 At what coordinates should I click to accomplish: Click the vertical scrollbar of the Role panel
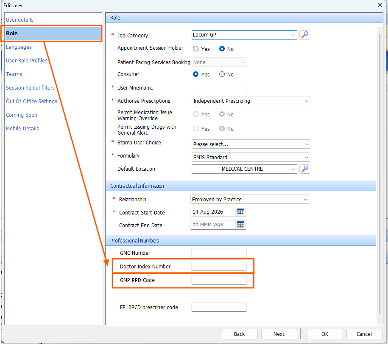(380, 174)
